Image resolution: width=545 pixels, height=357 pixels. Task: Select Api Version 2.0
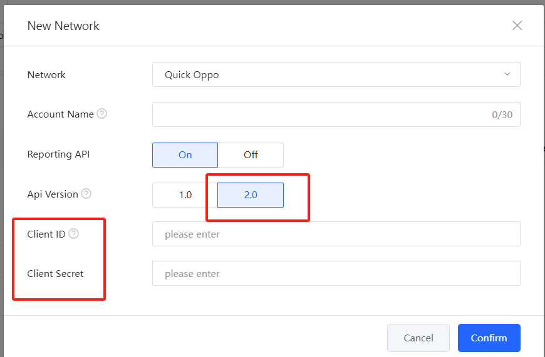click(251, 194)
